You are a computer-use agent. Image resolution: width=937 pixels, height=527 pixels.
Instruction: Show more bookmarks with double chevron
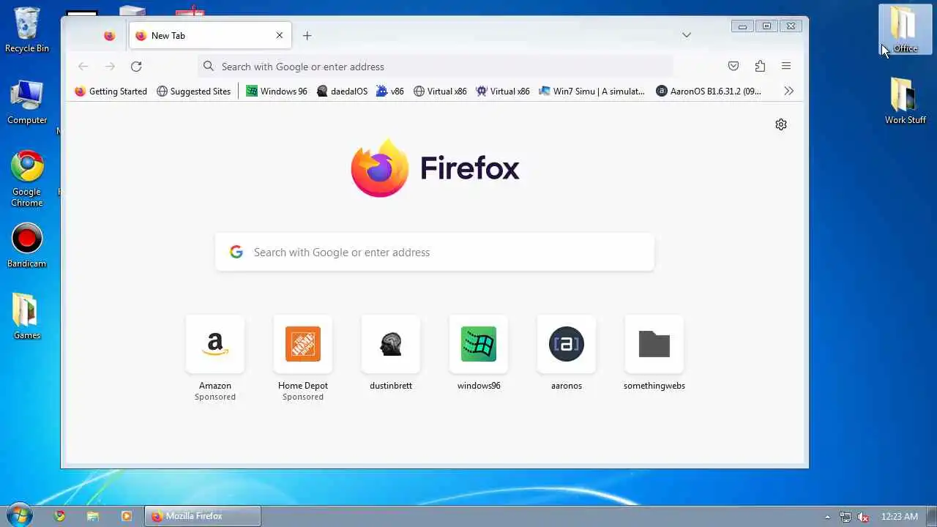click(x=788, y=91)
